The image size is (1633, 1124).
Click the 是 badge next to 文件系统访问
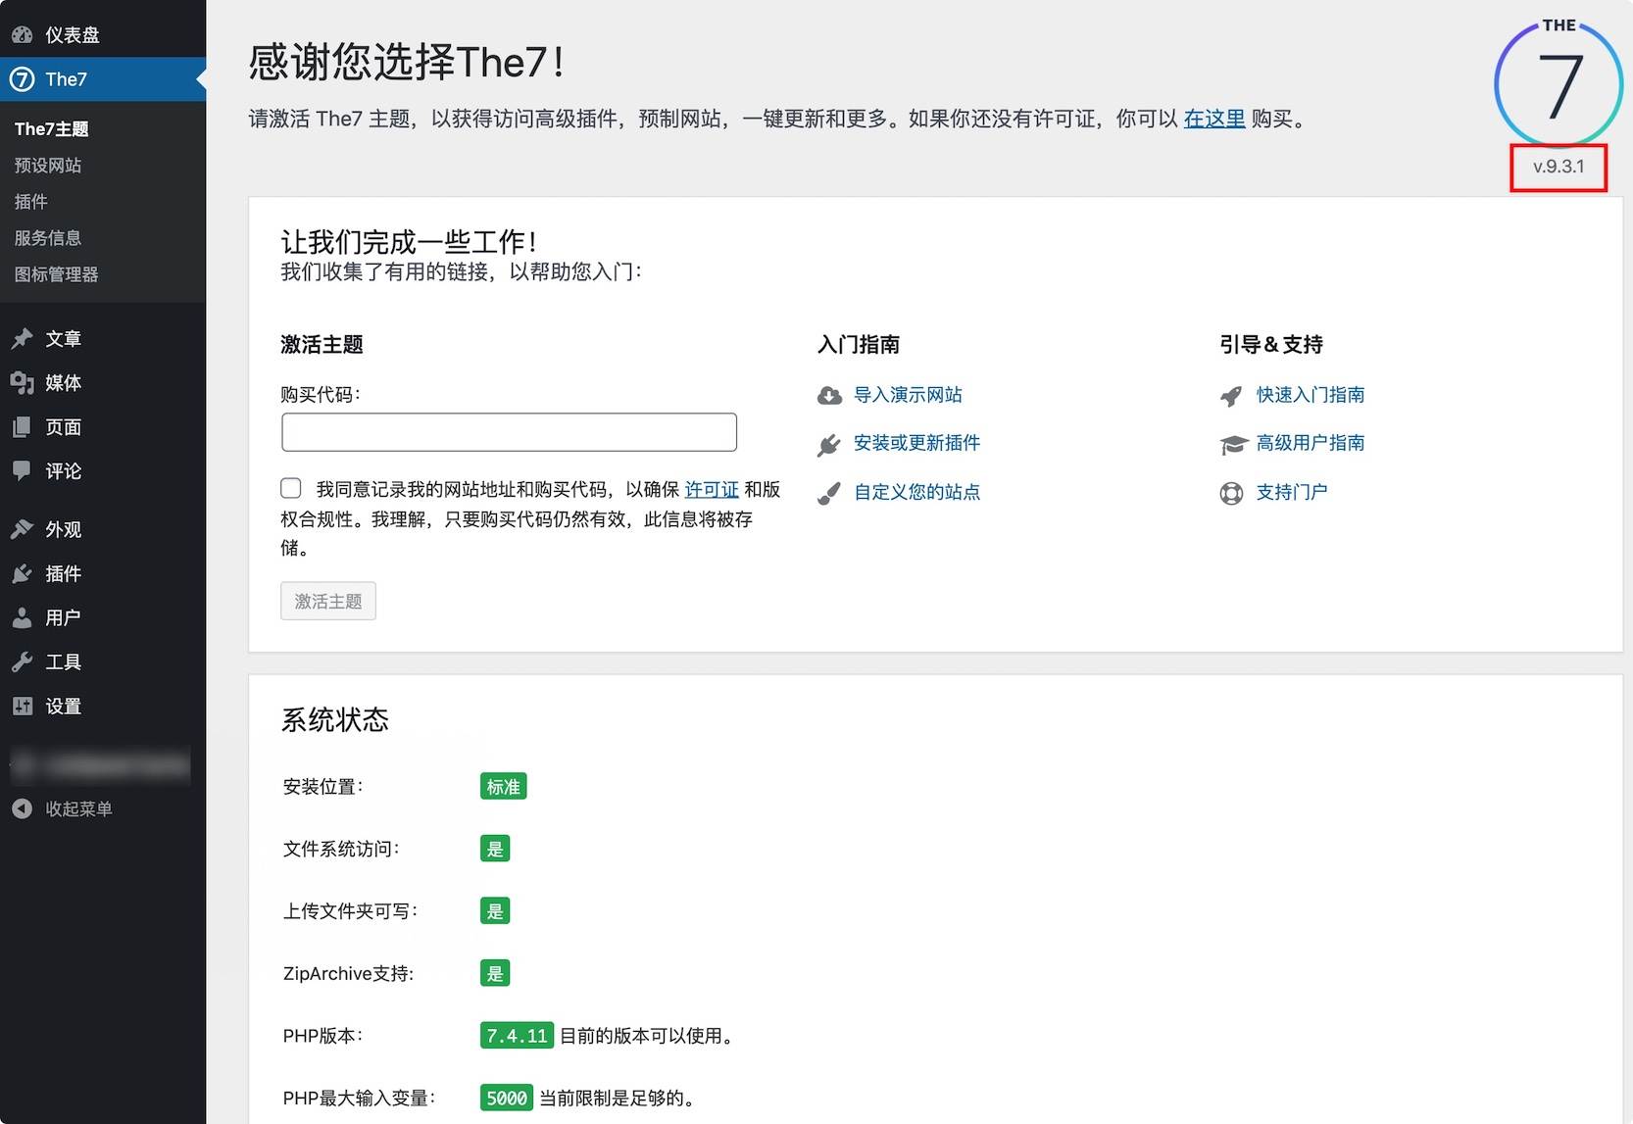(x=495, y=849)
